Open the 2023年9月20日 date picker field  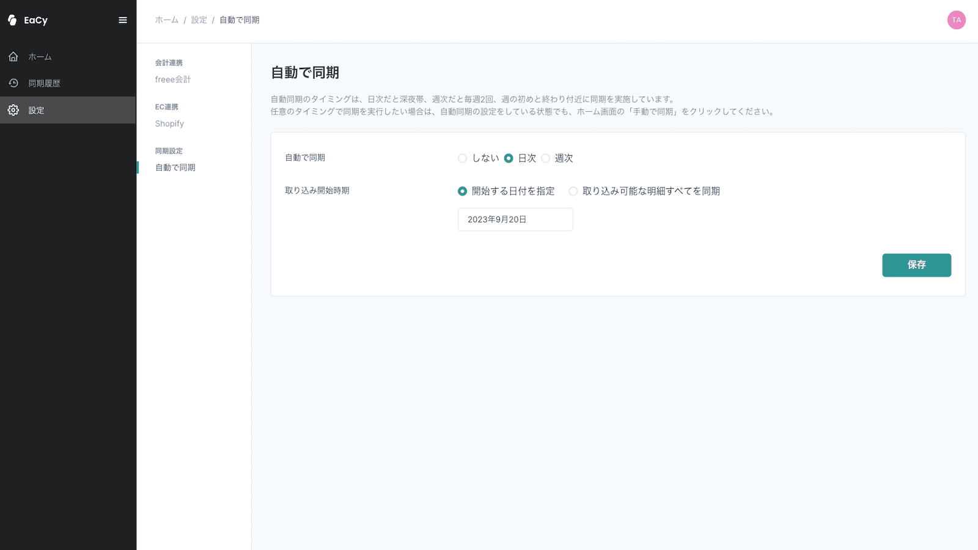click(x=515, y=219)
